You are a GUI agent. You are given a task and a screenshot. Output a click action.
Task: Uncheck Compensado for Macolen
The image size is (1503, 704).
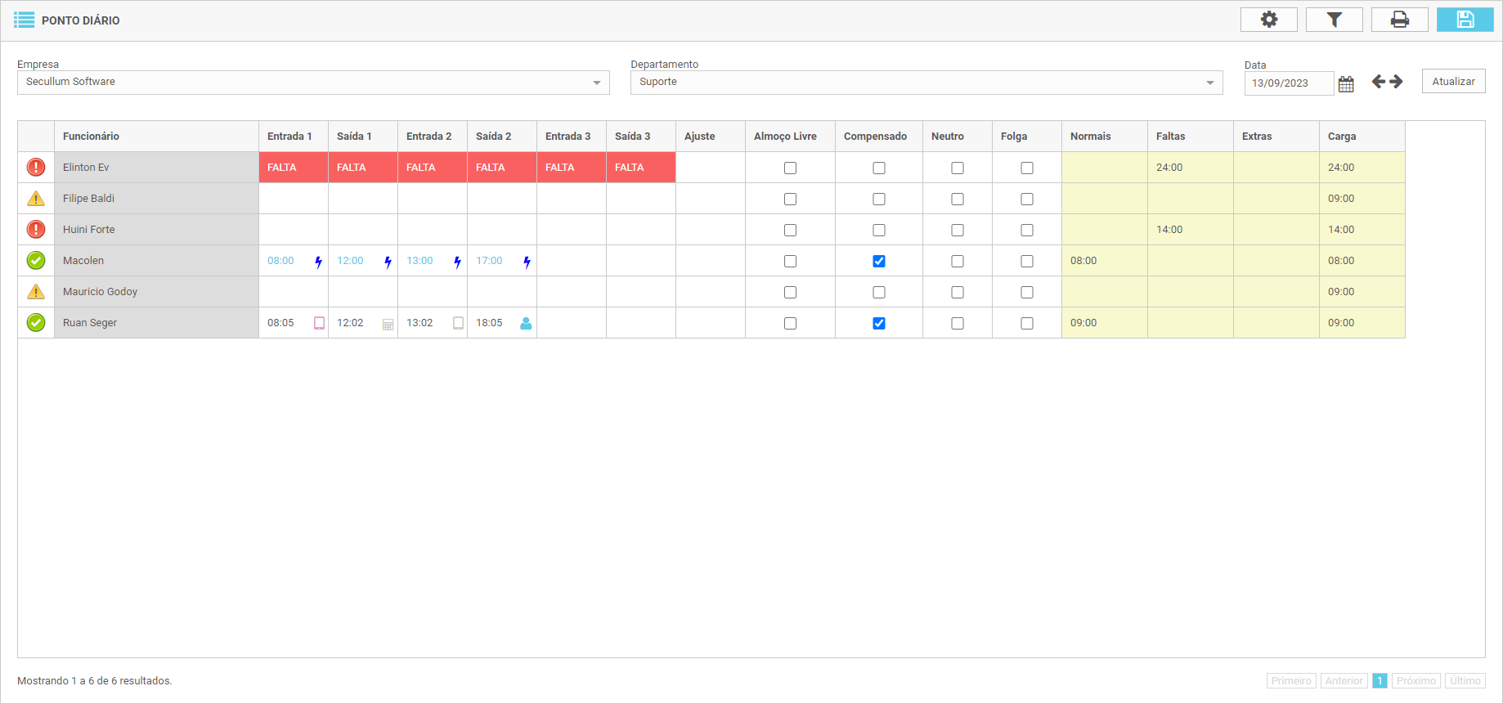879,261
